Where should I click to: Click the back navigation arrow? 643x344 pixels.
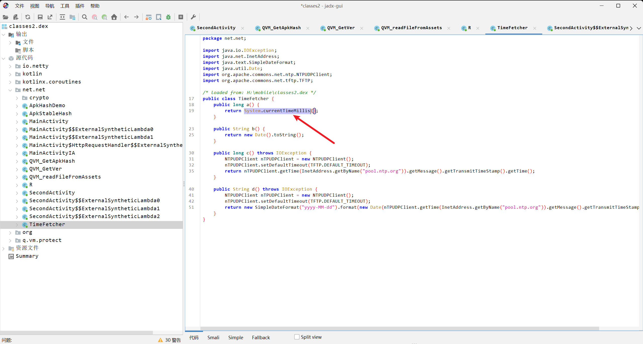[x=126, y=17]
